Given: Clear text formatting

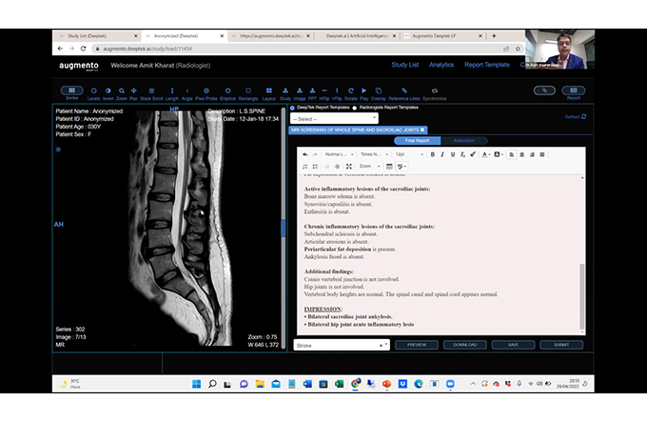Looking at the screenshot, I should [x=462, y=154].
